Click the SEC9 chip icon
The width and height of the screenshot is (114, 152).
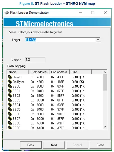[x=10, y=127]
